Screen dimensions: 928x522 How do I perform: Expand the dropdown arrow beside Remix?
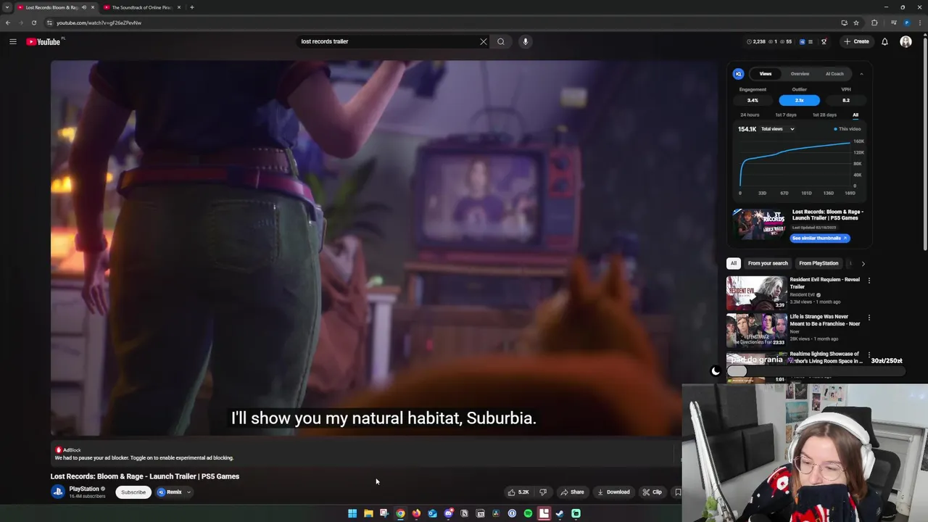tap(188, 492)
